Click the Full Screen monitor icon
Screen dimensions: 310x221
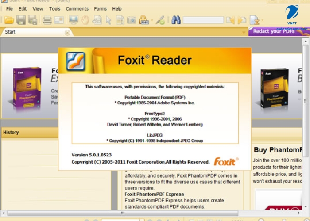click(74, 20)
